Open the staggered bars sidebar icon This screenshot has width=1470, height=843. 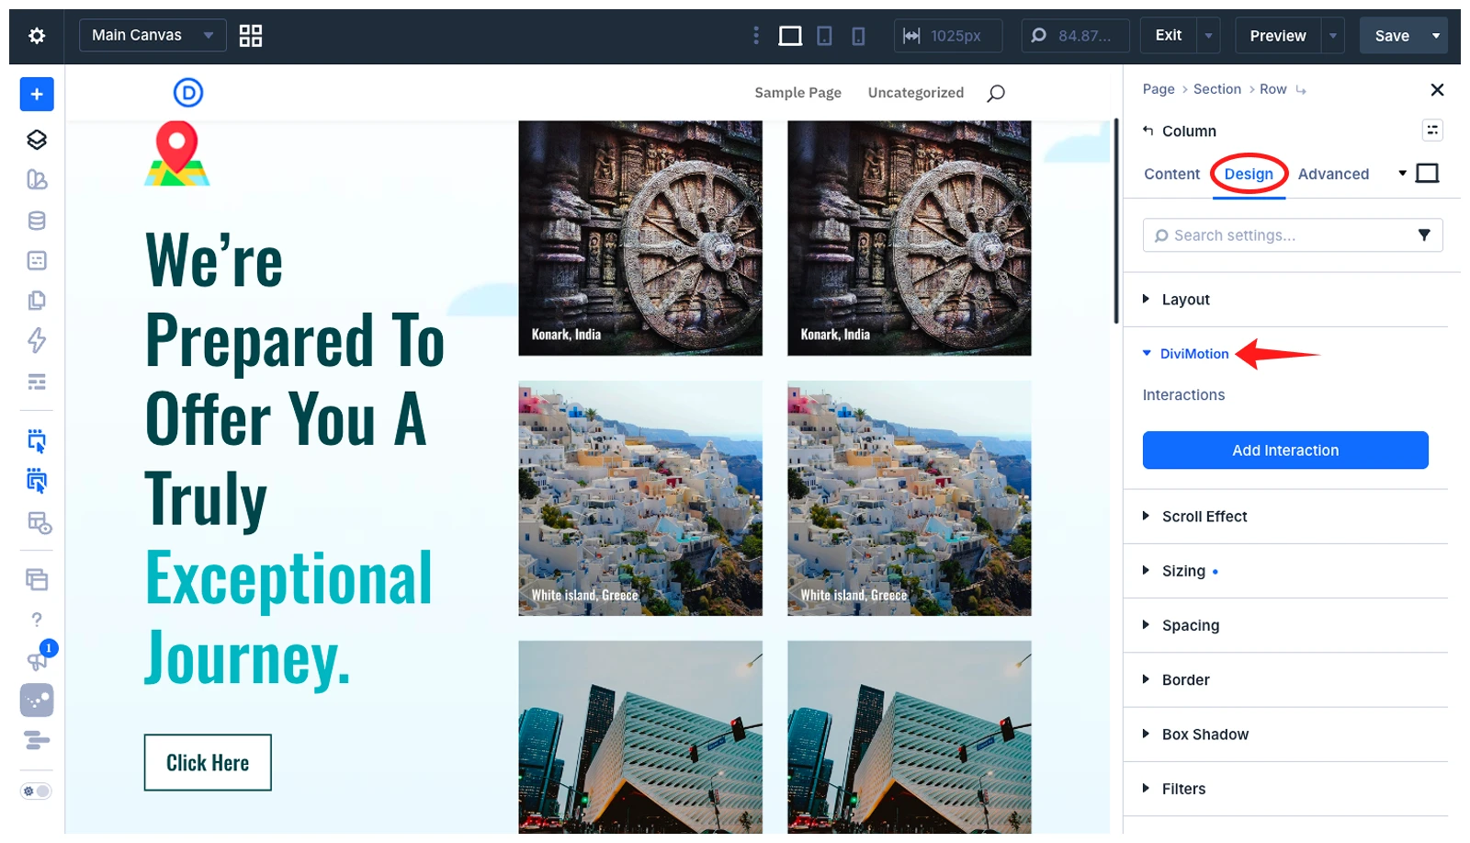point(37,740)
